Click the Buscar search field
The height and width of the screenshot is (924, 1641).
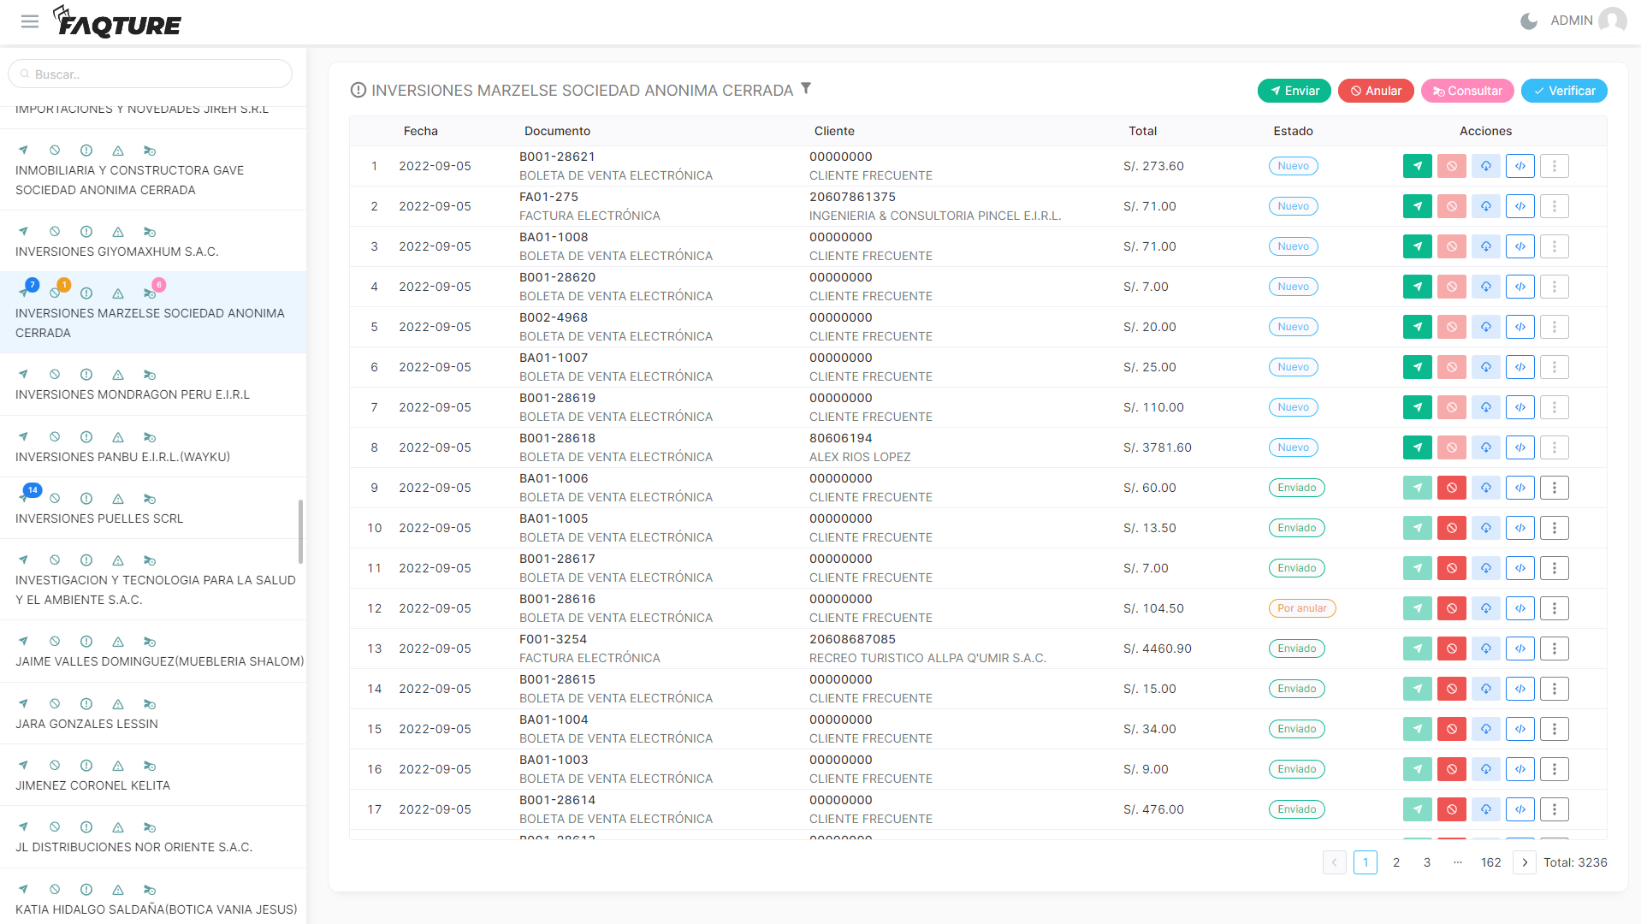[151, 74]
